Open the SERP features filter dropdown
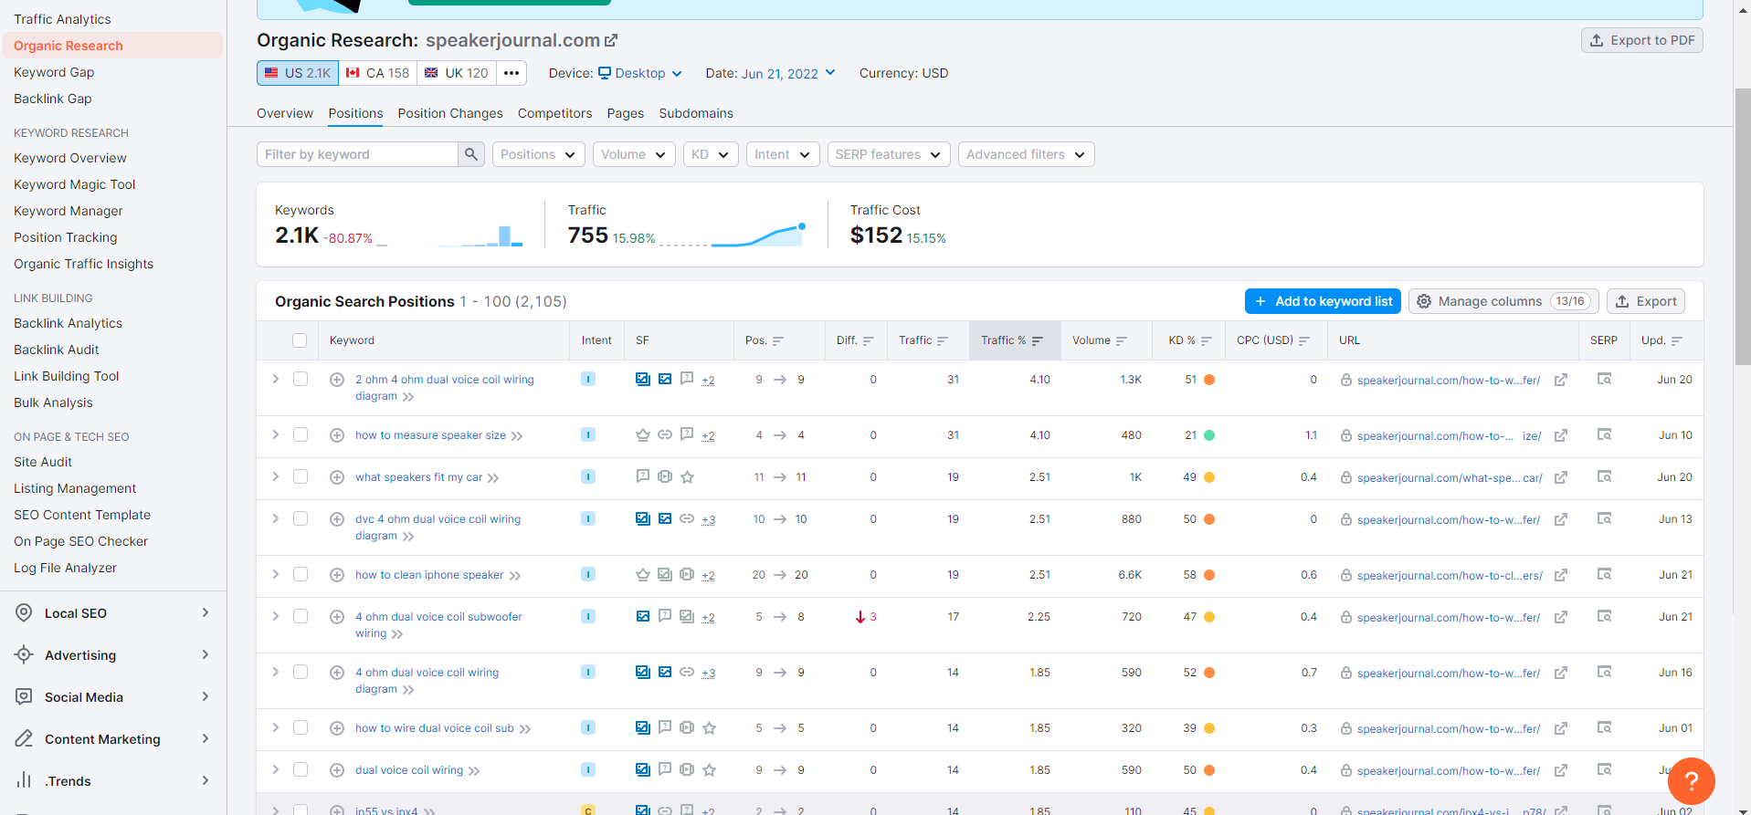Image resolution: width=1751 pixels, height=815 pixels. coord(889,154)
